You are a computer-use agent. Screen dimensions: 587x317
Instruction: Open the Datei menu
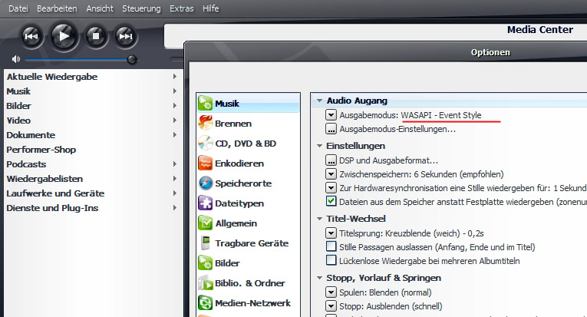pyautogui.click(x=18, y=8)
